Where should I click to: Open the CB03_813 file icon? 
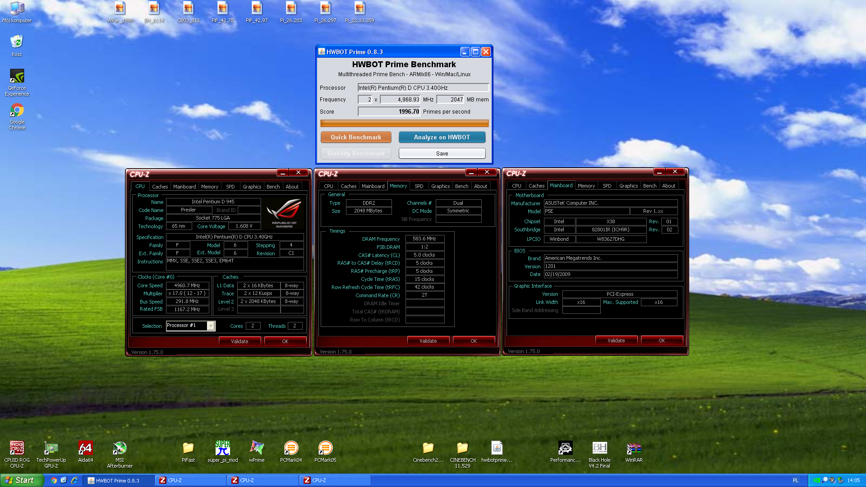click(189, 12)
